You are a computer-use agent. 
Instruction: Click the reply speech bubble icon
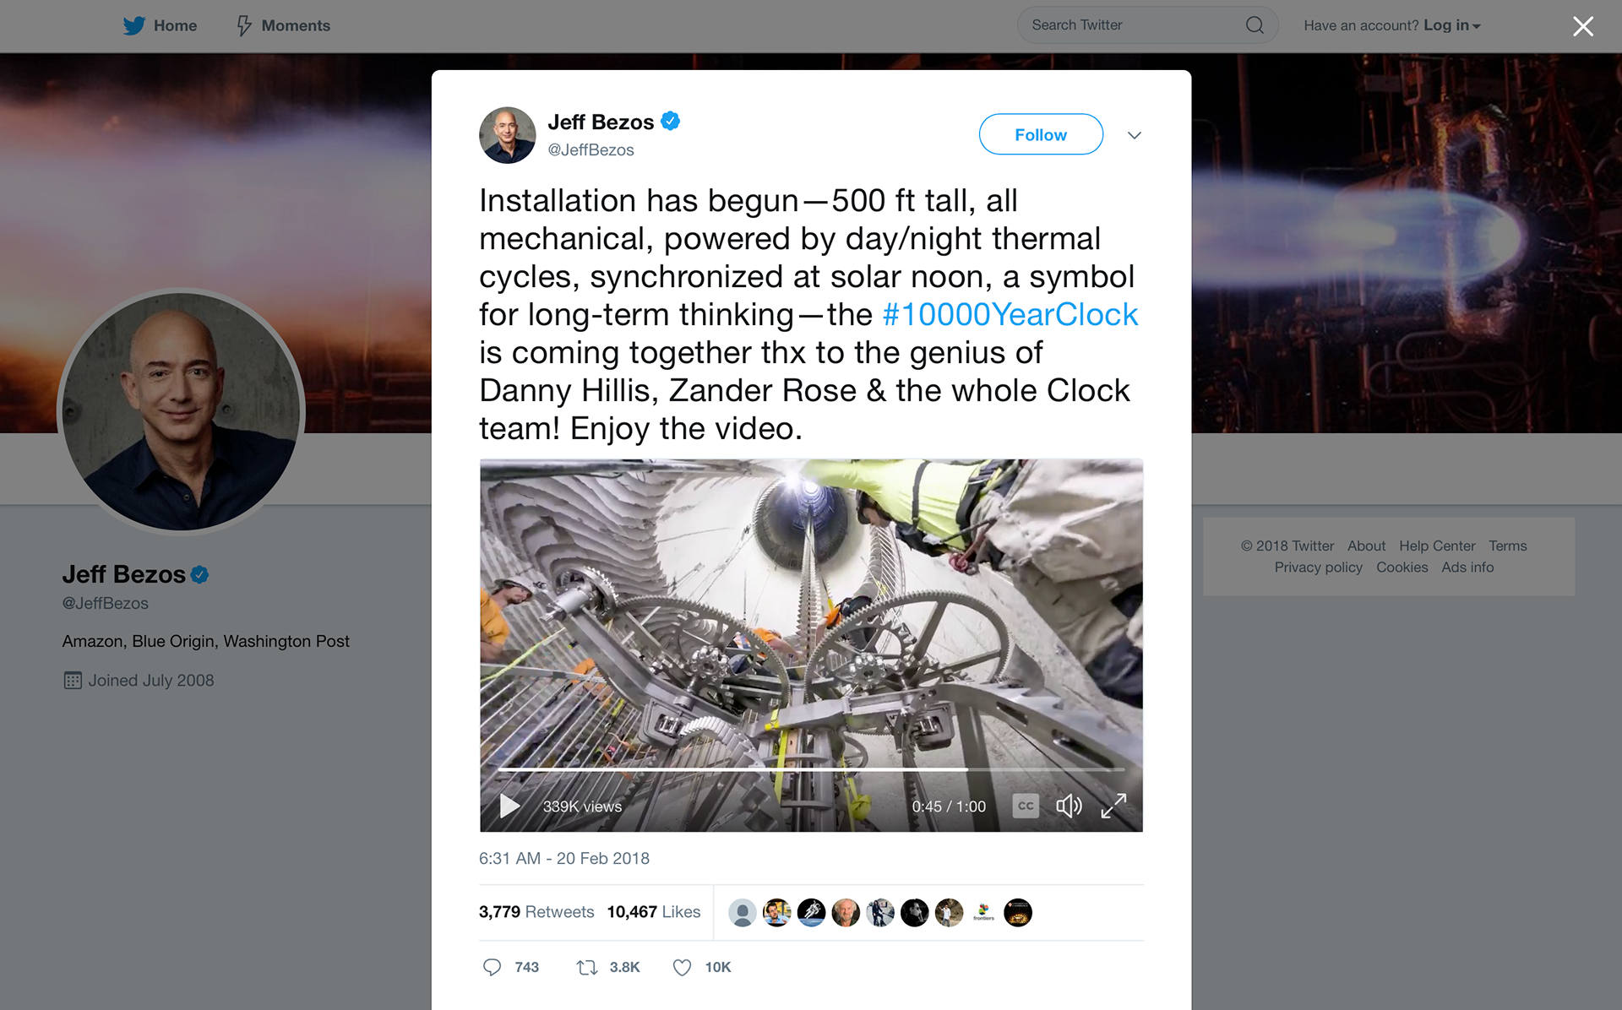click(492, 967)
